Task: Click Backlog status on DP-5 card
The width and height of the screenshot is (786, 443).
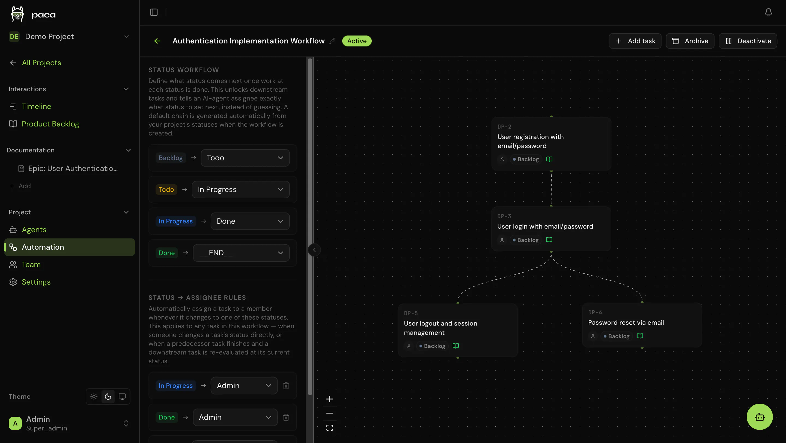Action: coord(432,346)
